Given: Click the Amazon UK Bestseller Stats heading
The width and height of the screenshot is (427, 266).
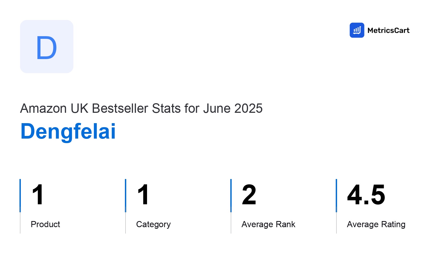Looking at the screenshot, I should pyautogui.click(x=141, y=109).
